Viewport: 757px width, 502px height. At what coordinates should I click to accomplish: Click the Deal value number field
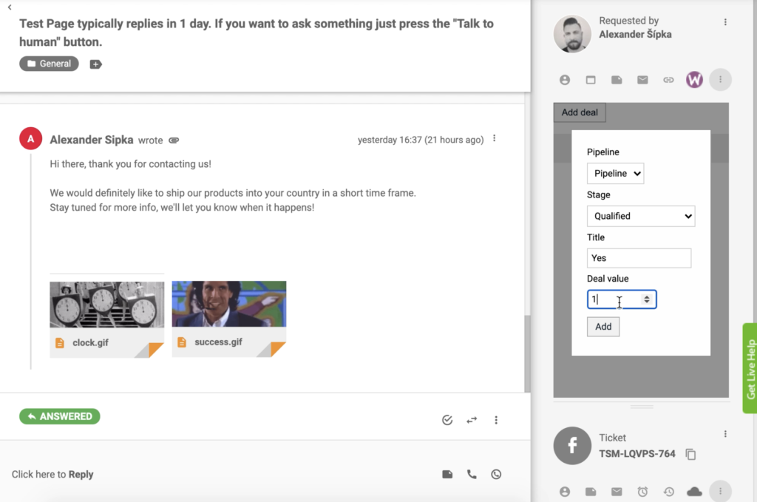tap(621, 299)
